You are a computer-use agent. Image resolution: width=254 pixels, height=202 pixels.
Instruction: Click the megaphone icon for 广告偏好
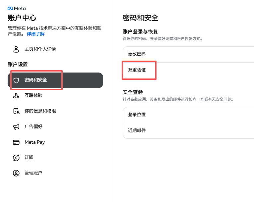click(16, 126)
